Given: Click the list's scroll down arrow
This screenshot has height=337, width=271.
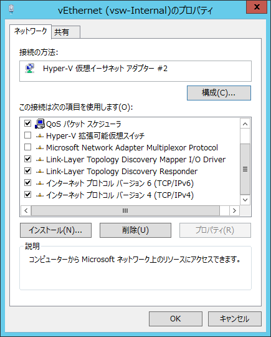Looking at the screenshot, I should point(245,200).
